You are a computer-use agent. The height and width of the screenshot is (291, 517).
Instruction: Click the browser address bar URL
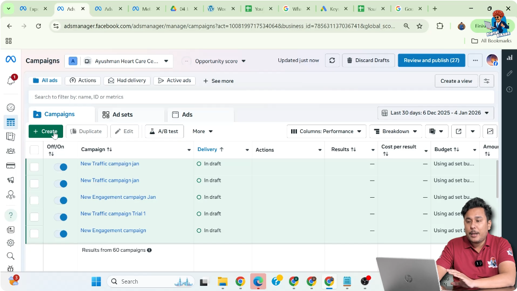229,26
